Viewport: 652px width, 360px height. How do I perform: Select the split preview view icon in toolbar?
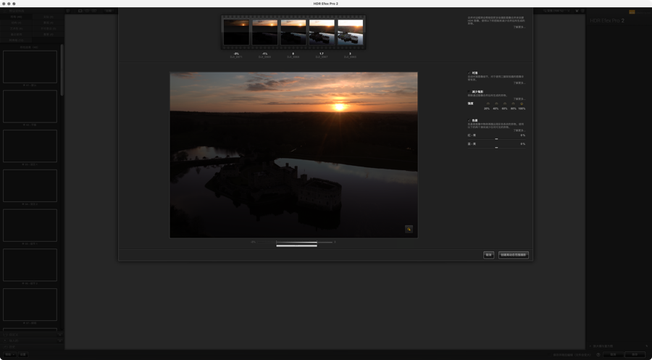pos(88,11)
